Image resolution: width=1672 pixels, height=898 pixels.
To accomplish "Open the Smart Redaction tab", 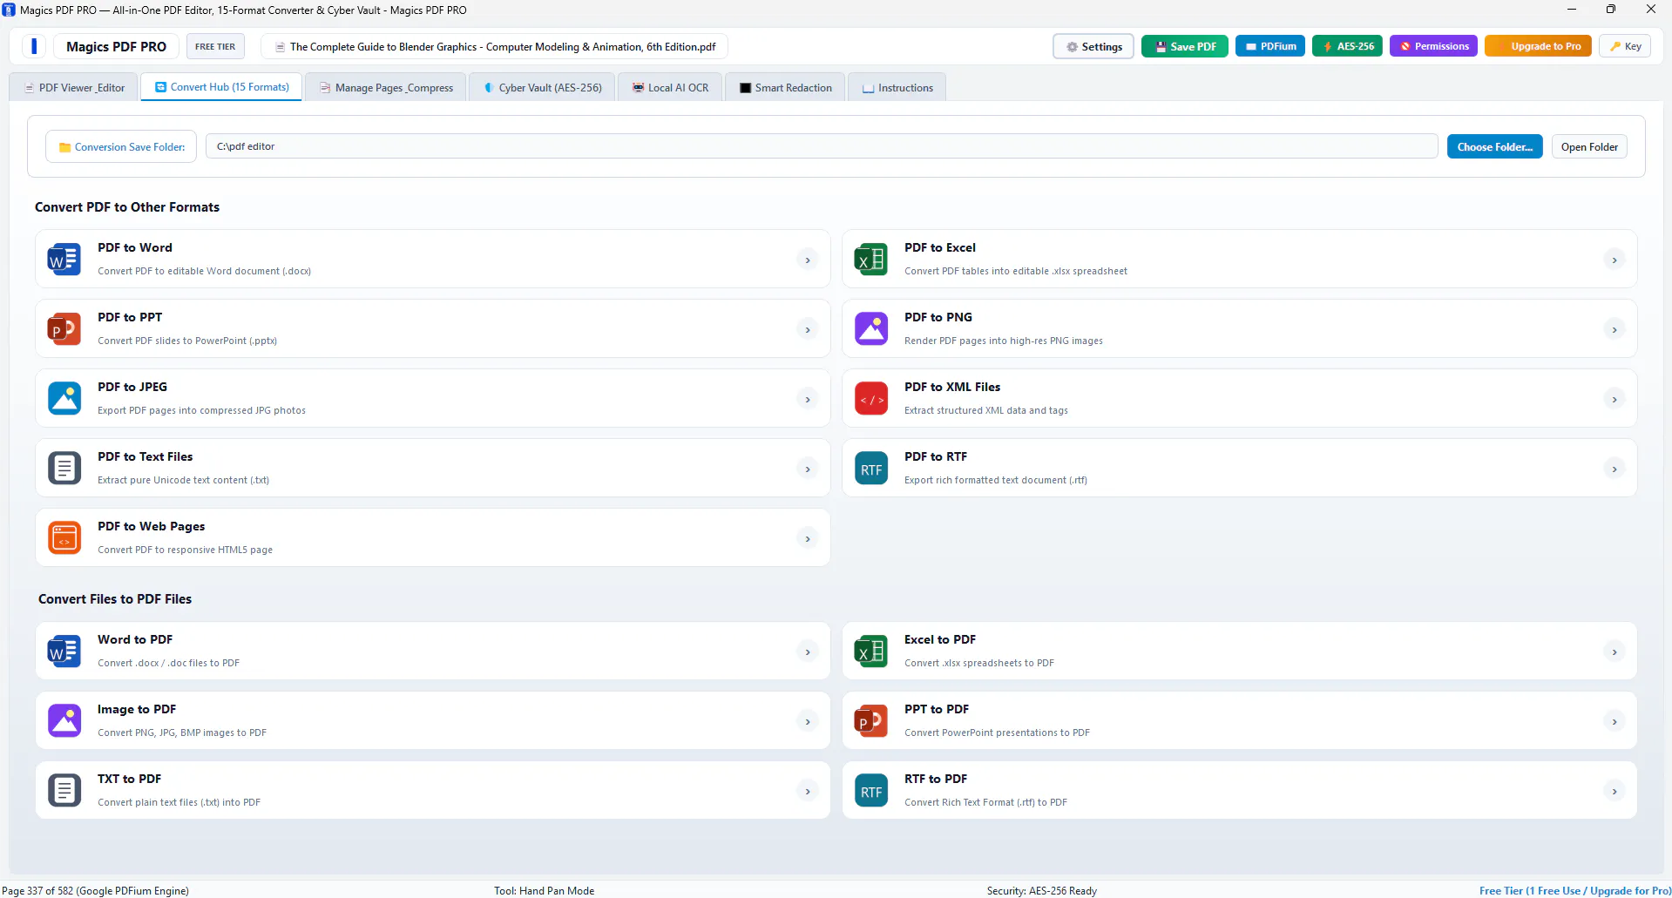I will (785, 87).
